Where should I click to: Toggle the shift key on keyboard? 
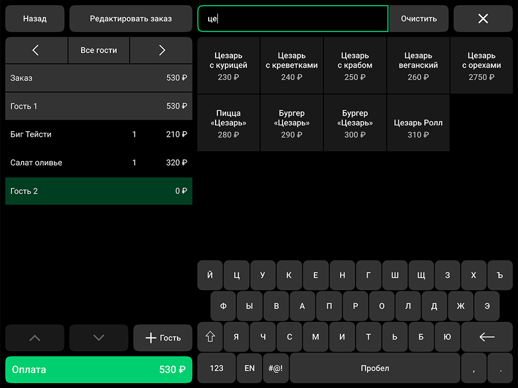pyautogui.click(x=210, y=337)
